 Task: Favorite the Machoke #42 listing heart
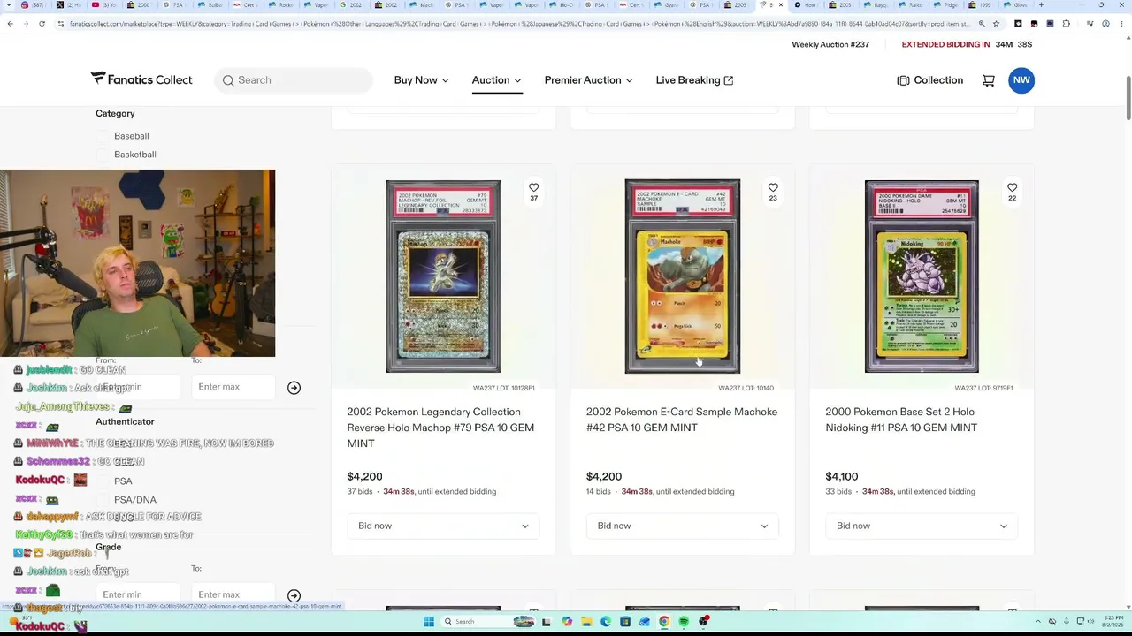[x=773, y=187]
